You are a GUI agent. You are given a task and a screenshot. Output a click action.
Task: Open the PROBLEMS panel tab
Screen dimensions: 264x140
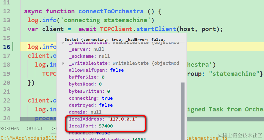[x=9, y=129]
